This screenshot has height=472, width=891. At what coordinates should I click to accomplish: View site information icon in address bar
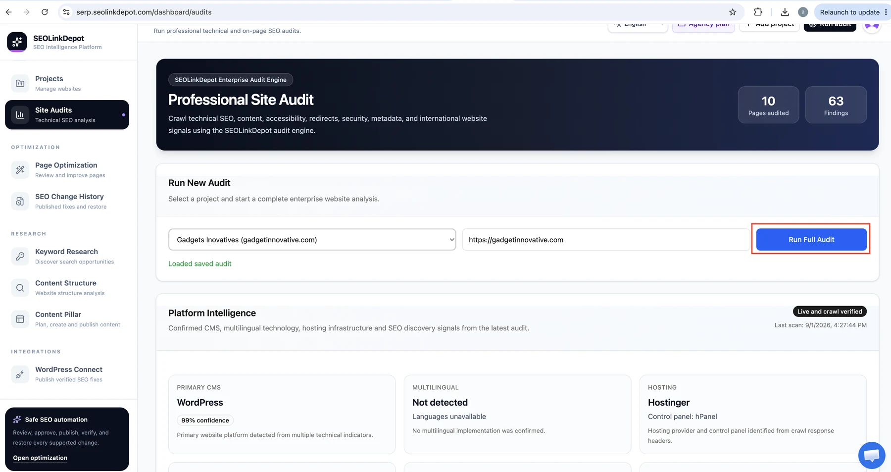coord(66,12)
